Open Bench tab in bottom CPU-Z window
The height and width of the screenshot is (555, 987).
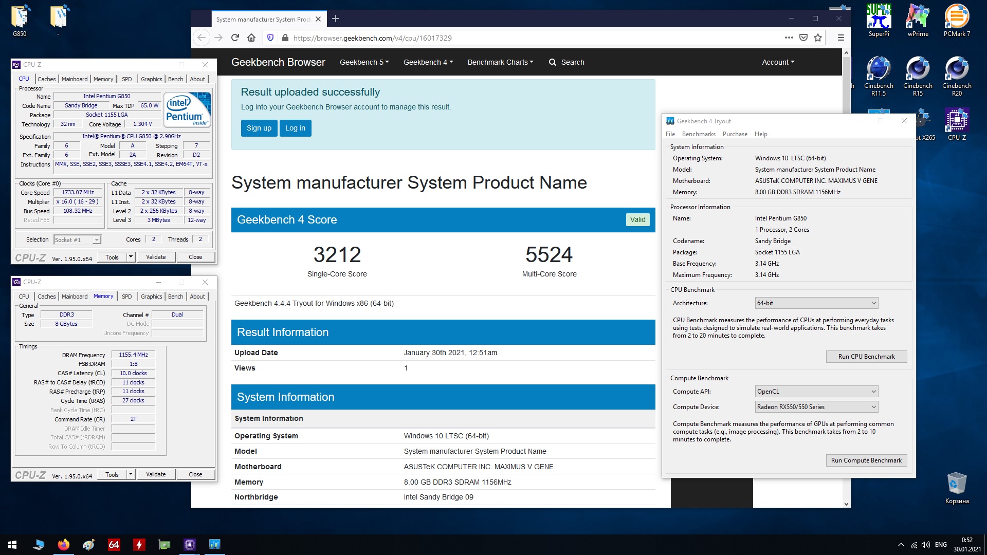[175, 297]
